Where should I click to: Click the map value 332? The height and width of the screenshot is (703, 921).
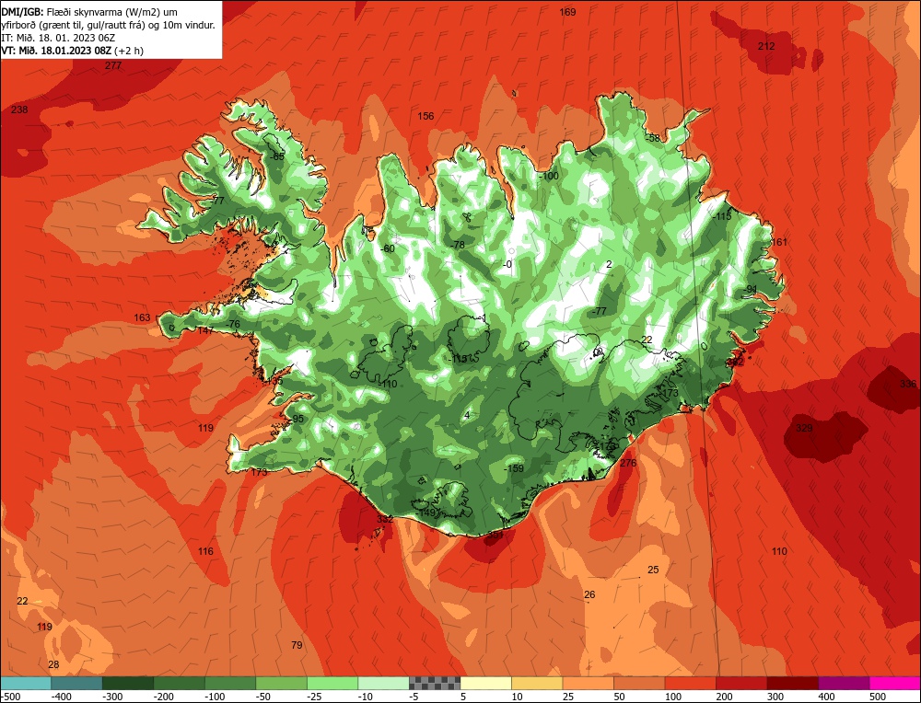385,519
